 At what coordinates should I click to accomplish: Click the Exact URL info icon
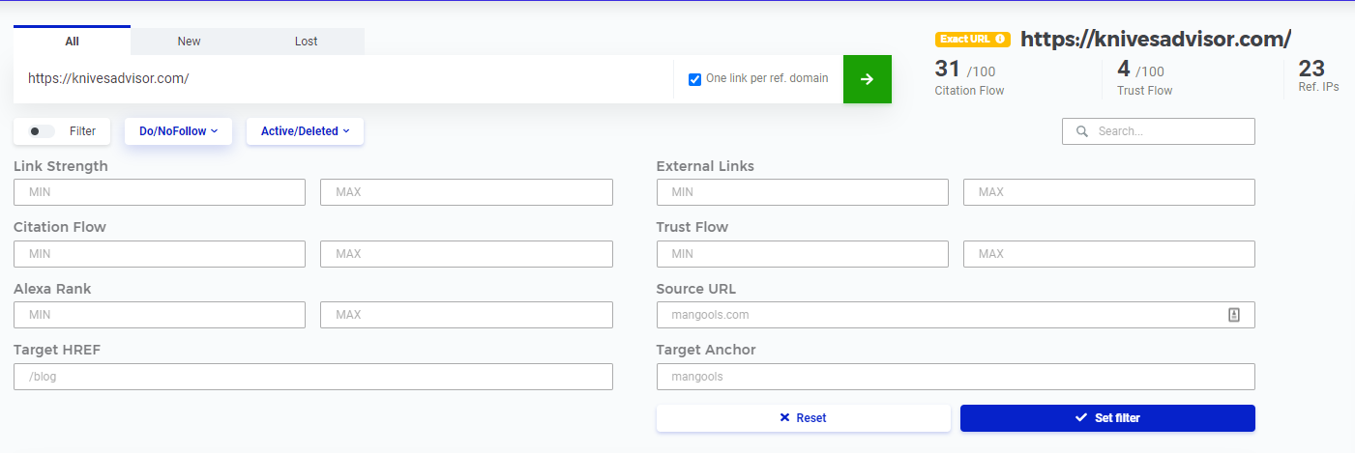point(1000,40)
